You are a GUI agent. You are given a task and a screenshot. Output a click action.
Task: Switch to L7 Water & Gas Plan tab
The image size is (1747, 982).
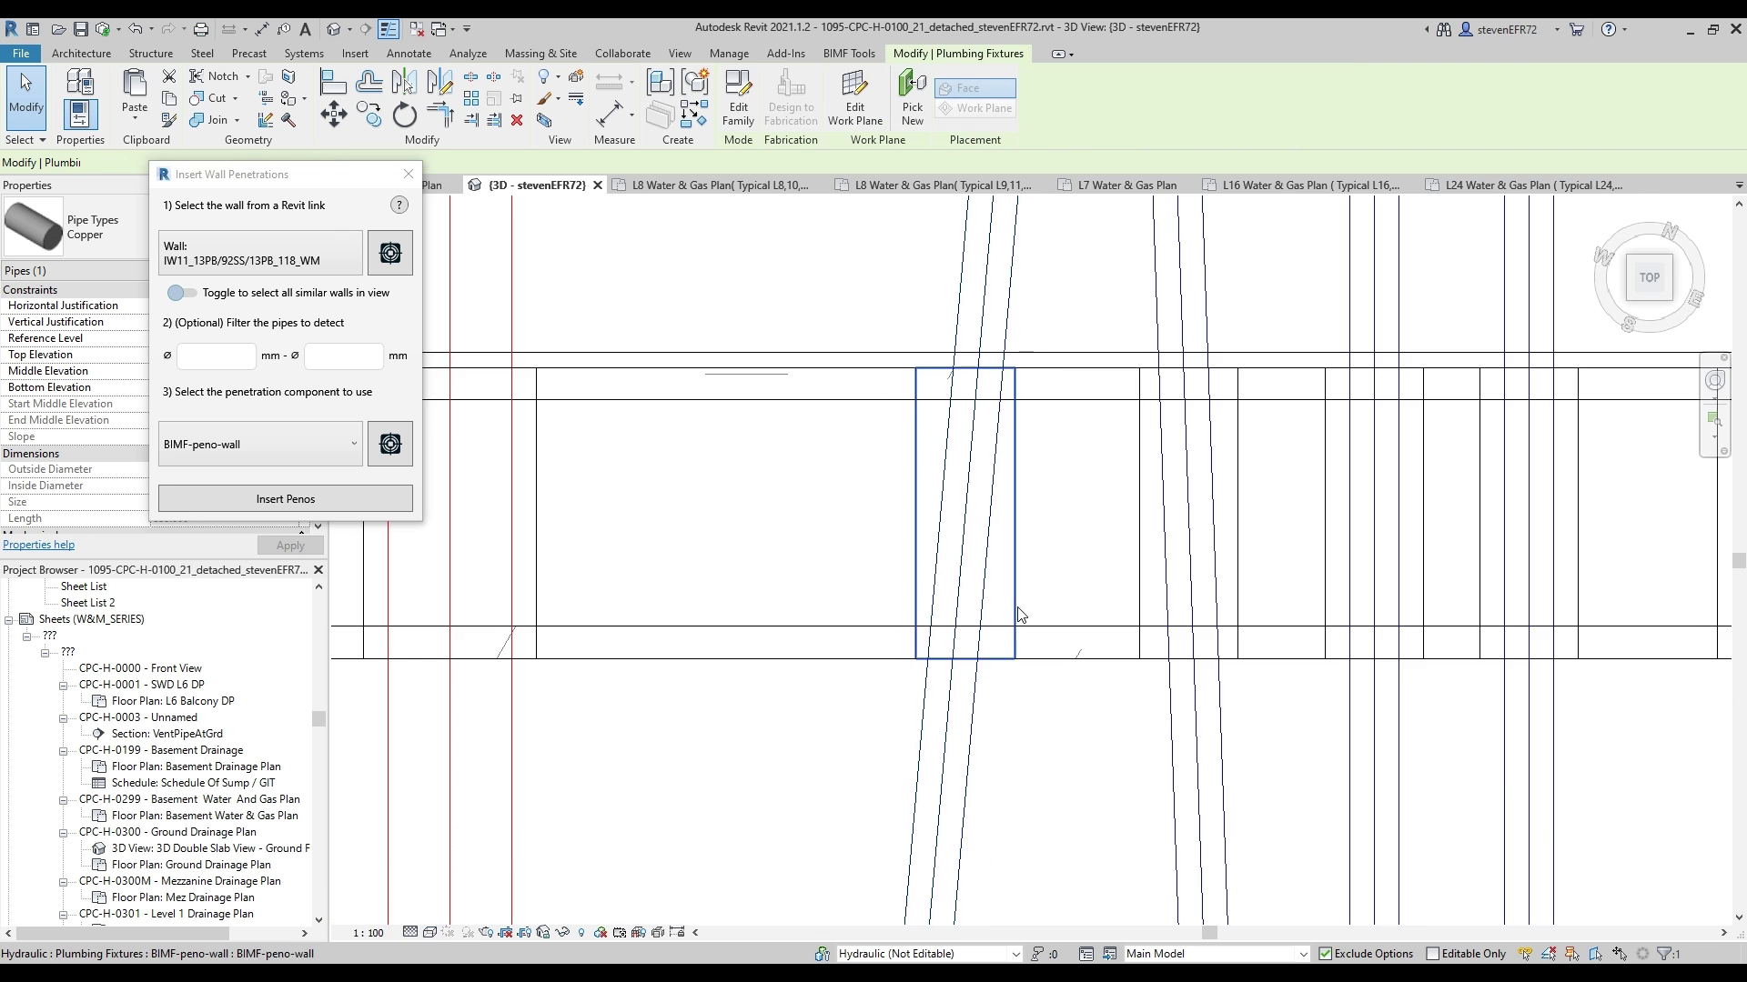[1126, 185]
